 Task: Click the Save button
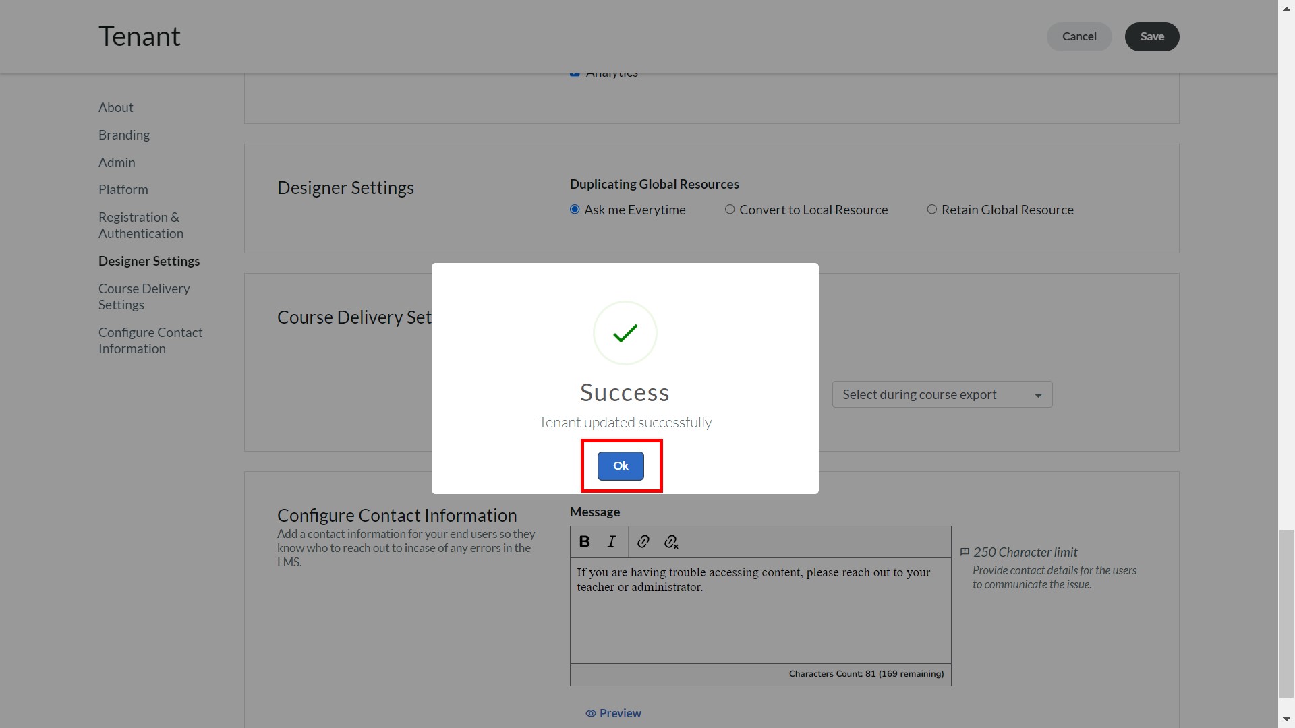(x=1152, y=36)
